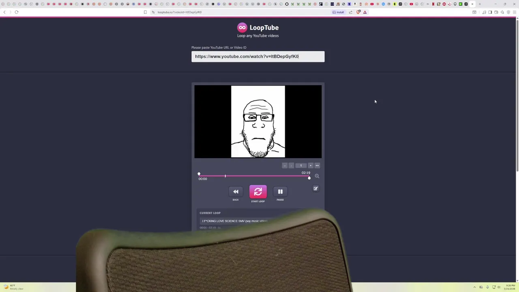Screen dimensions: 519x292
Task: Click the loop start handle at 00:00
Action: (x=199, y=174)
